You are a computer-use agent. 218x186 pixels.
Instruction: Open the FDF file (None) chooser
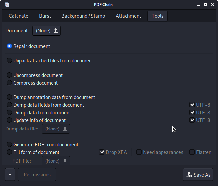coord(56,161)
